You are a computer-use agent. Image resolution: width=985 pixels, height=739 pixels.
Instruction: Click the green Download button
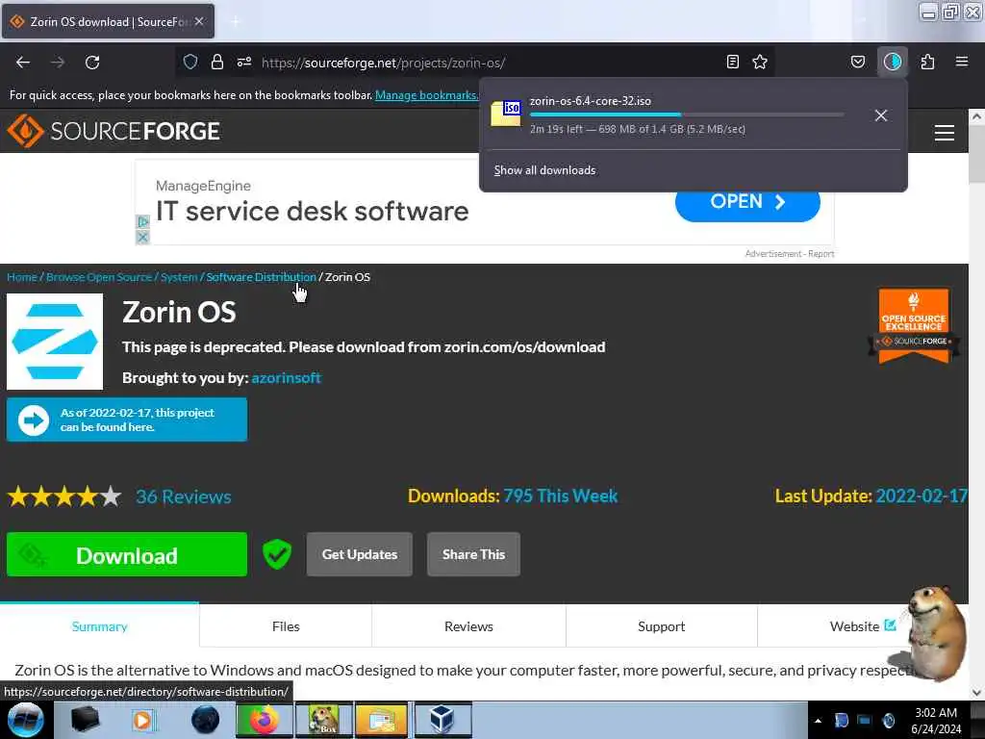127,554
